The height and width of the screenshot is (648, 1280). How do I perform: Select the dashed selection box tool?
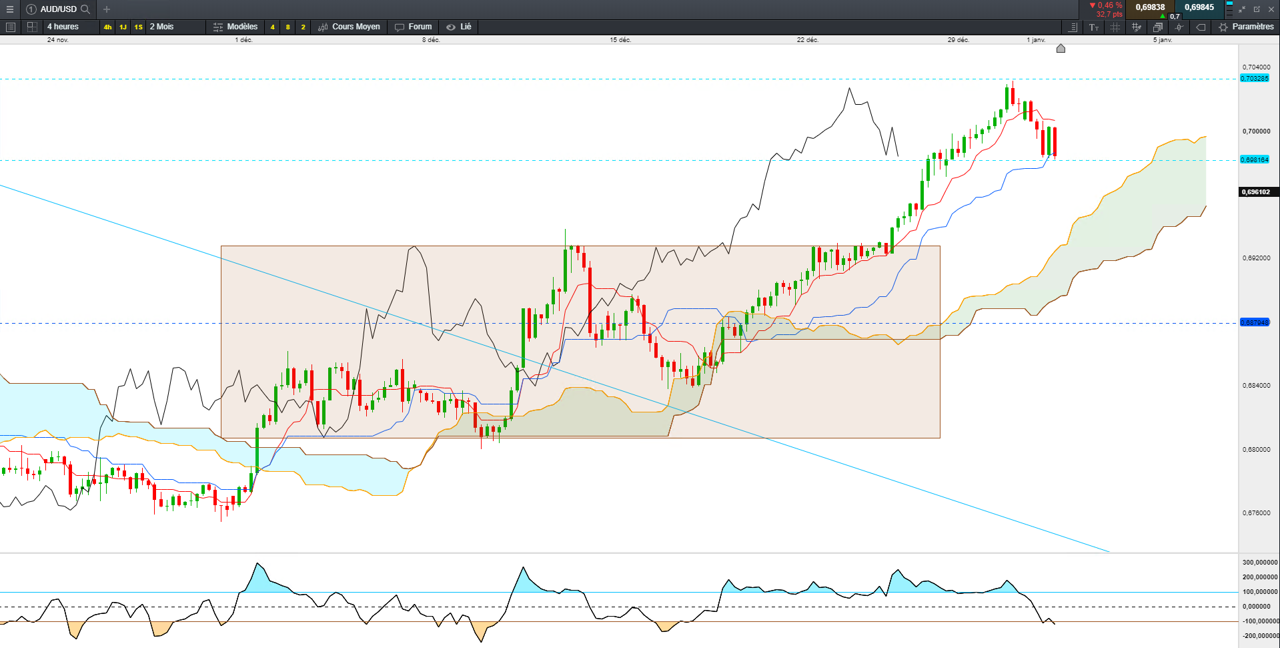click(x=1115, y=27)
